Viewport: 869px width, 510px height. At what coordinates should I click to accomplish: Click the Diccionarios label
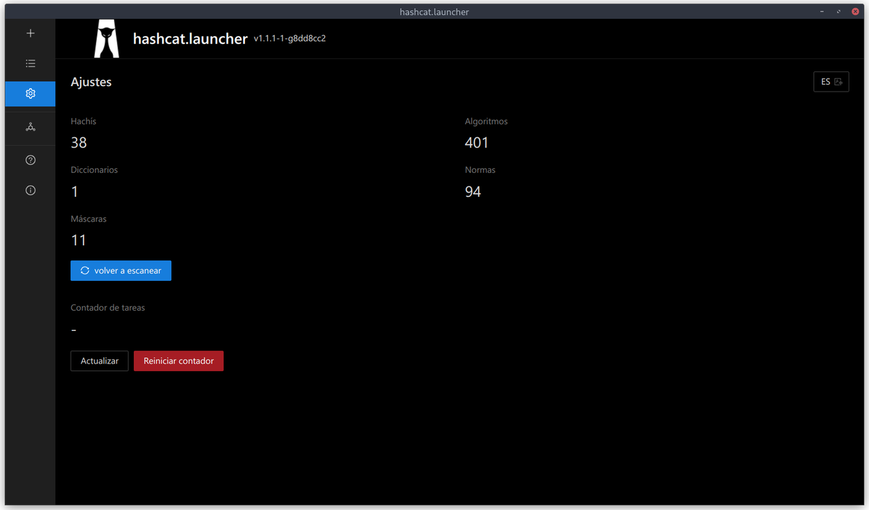(x=94, y=170)
